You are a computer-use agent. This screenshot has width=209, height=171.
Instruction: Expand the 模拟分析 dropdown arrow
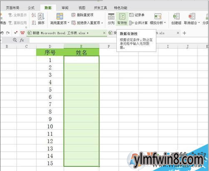click(x=165, y=22)
